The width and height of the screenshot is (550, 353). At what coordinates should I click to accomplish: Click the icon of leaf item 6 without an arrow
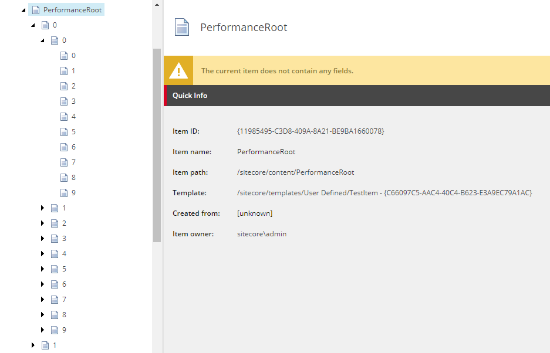click(64, 147)
